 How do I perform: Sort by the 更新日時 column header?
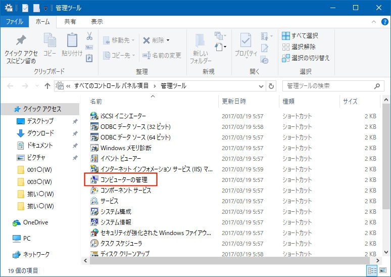pyautogui.click(x=234, y=101)
